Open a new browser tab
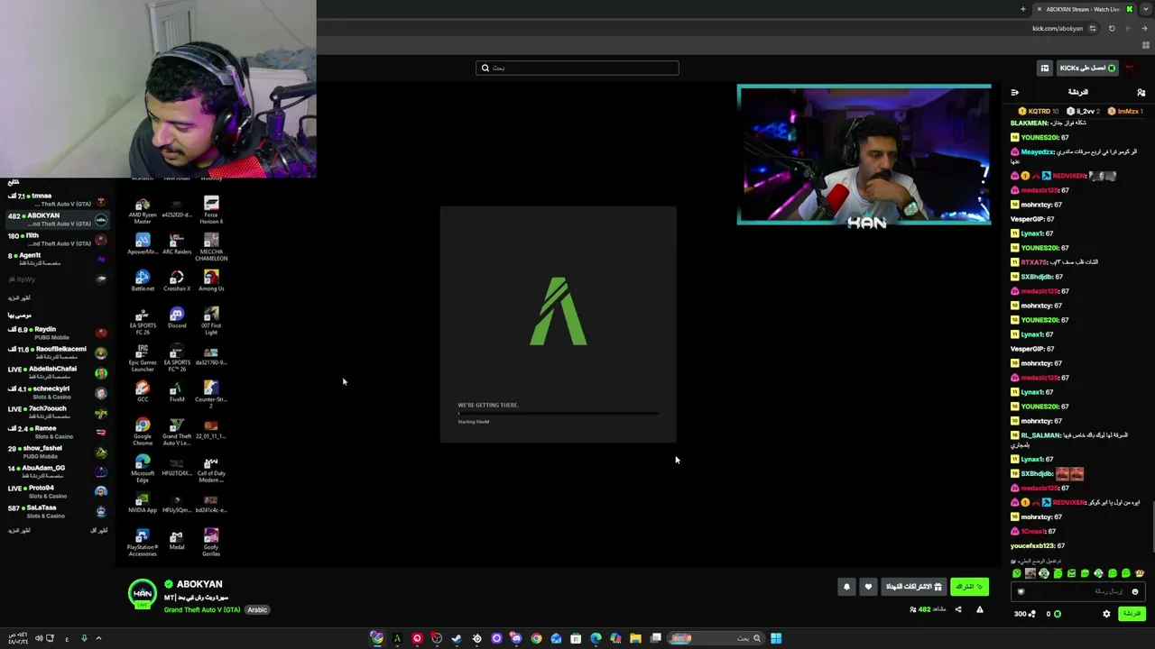This screenshot has height=649, width=1155. tap(1022, 9)
